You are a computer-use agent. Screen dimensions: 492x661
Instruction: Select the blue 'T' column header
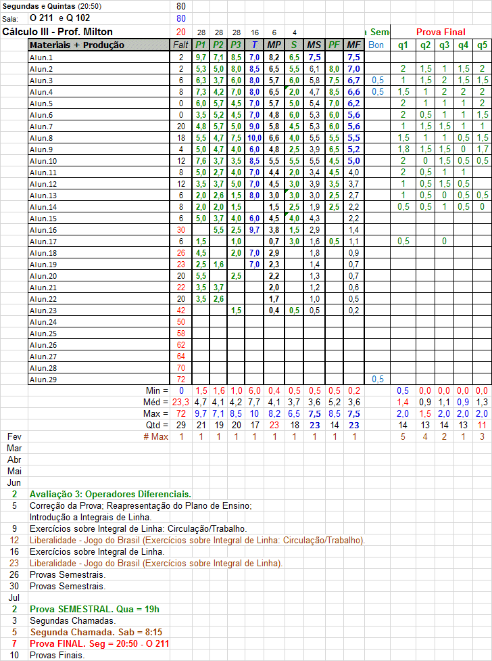point(254,45)
